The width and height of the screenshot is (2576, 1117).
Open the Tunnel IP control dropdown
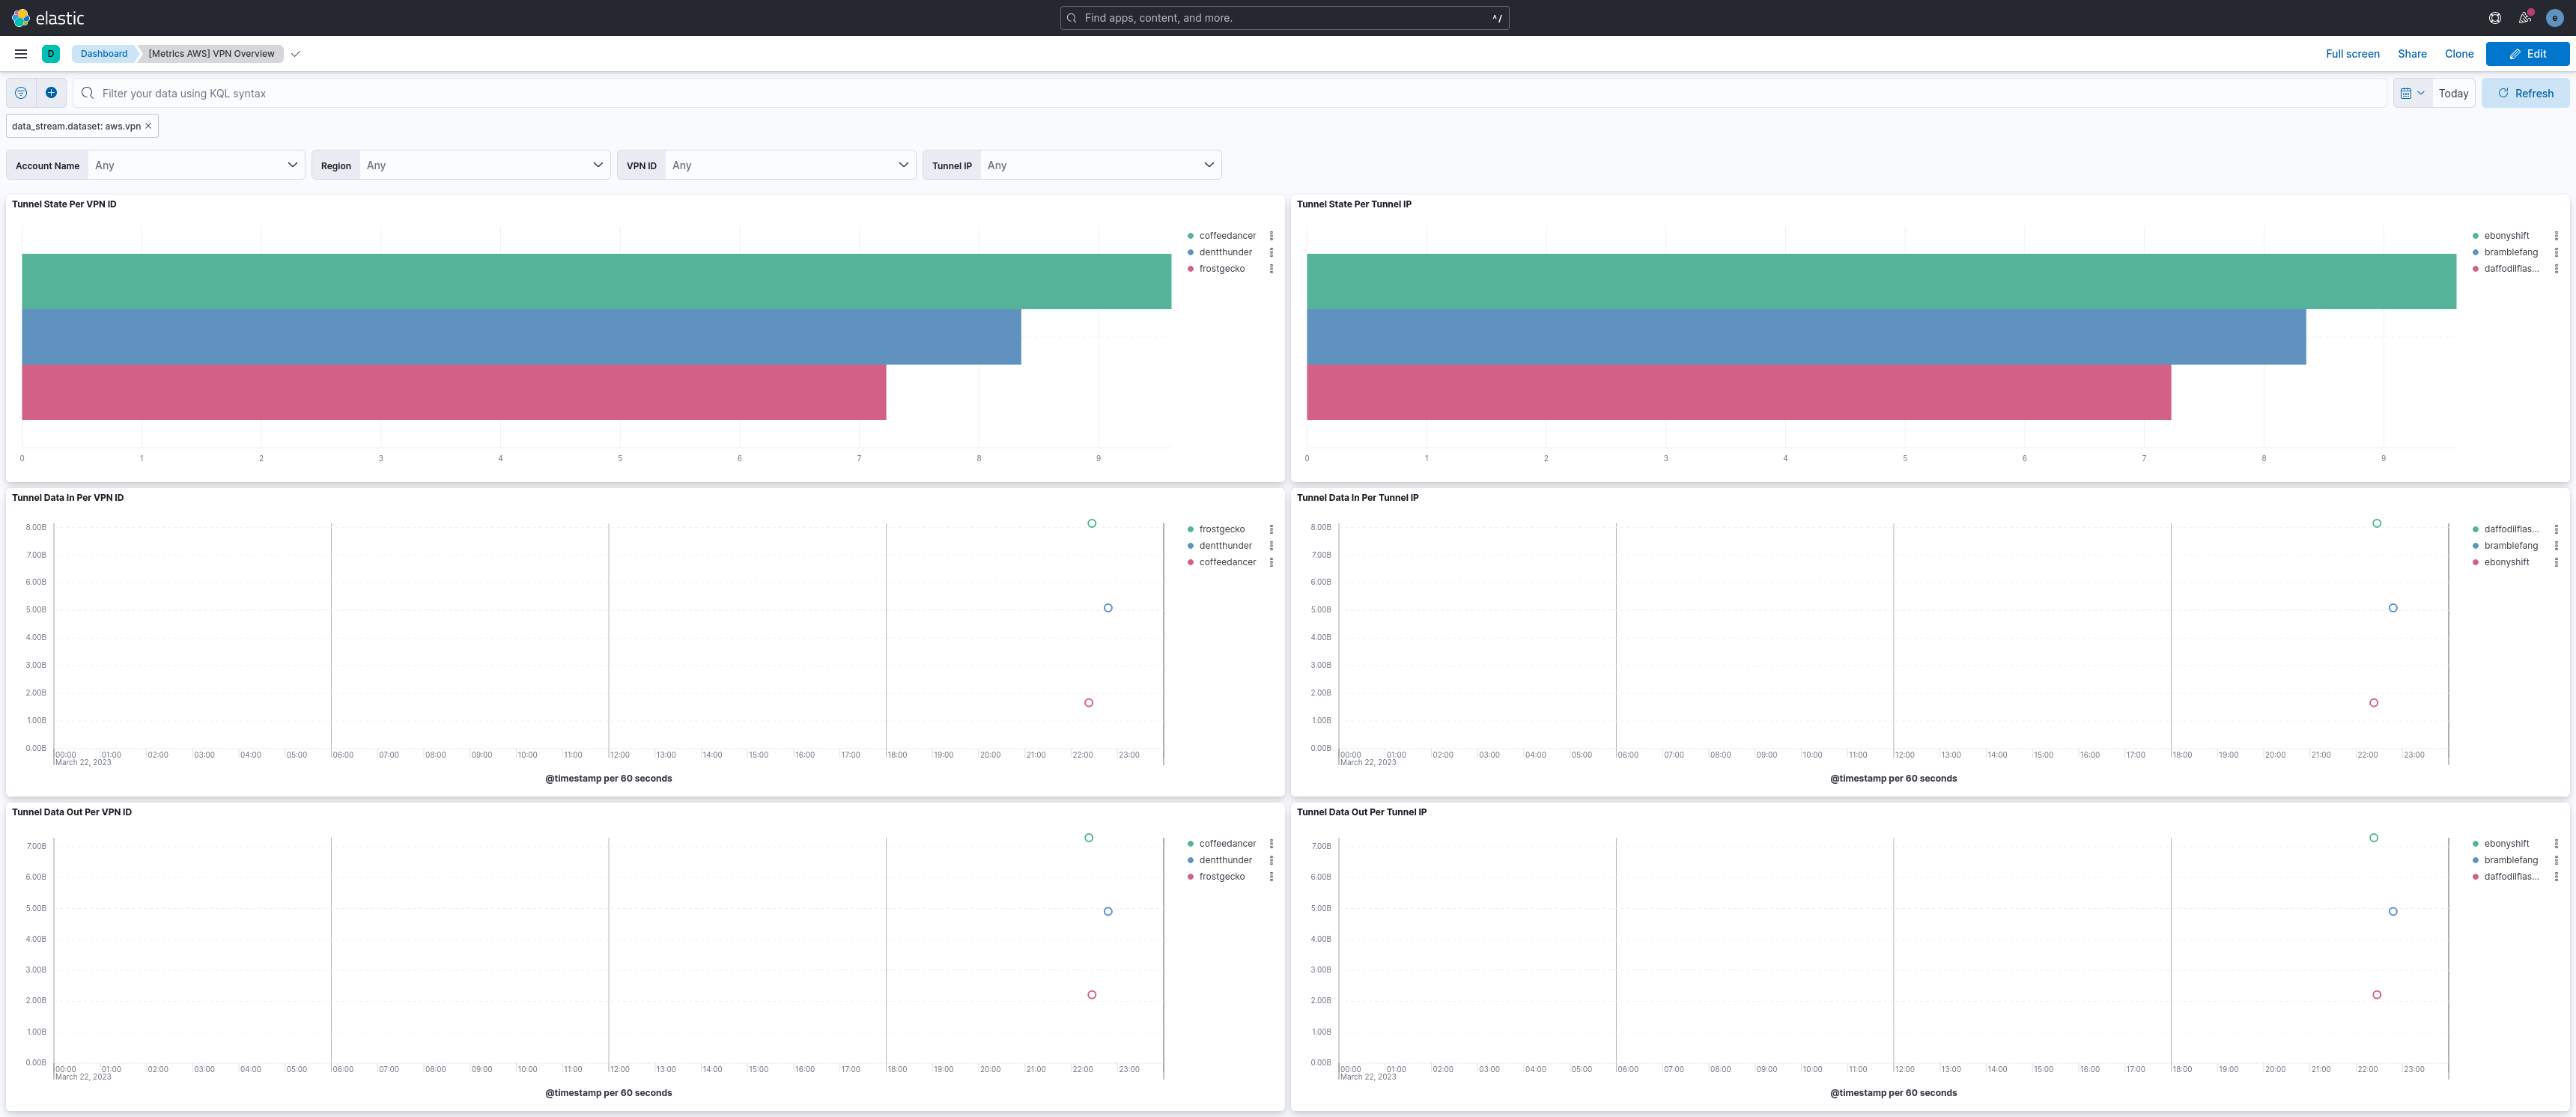pos(1099,165)
